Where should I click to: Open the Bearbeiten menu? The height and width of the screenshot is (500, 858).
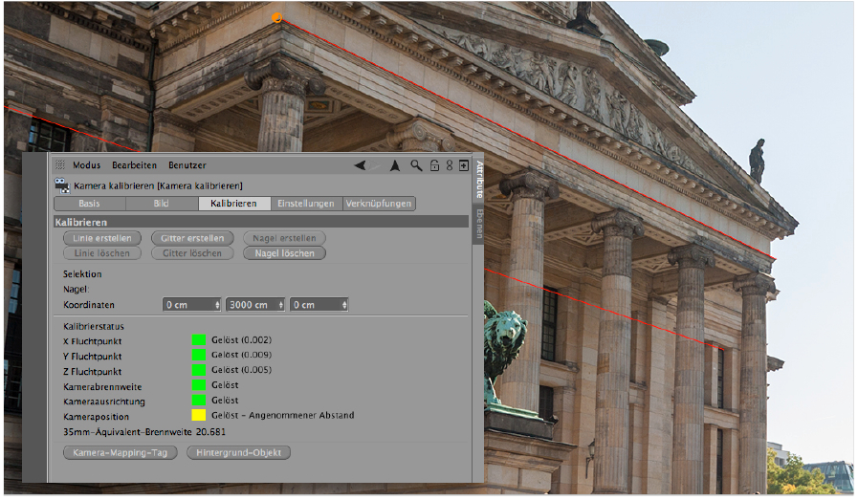(x=134, y=165)
